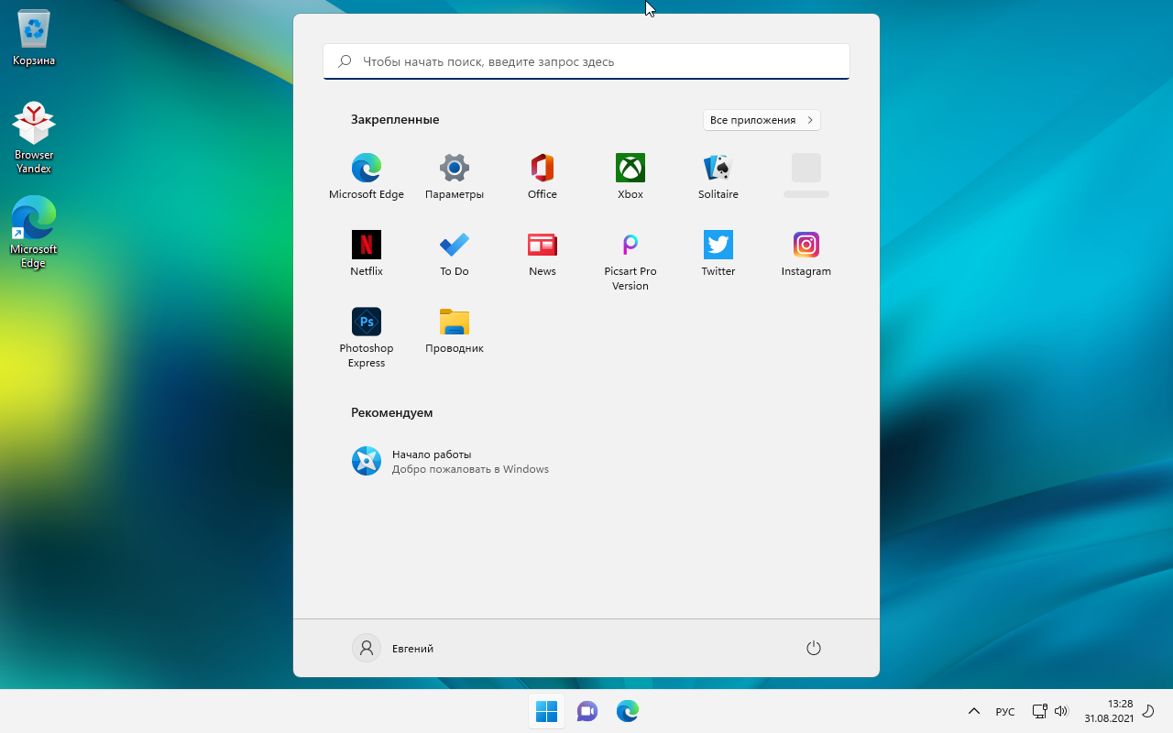Open Начало работы recommended item

point(449,461)
